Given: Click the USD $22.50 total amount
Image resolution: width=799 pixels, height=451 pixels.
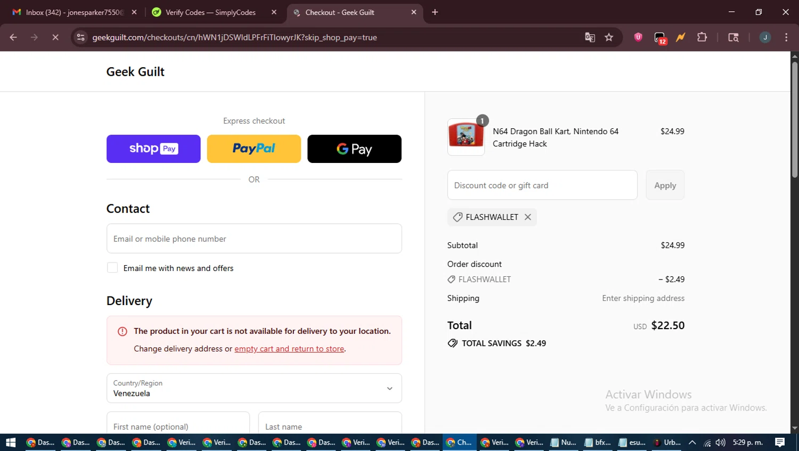Looking at the screenshot, I should [x=659, y=325].
